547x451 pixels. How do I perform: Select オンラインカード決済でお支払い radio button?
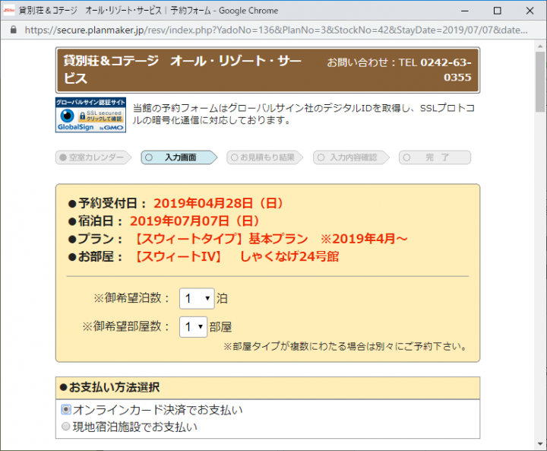pos(65,410)
